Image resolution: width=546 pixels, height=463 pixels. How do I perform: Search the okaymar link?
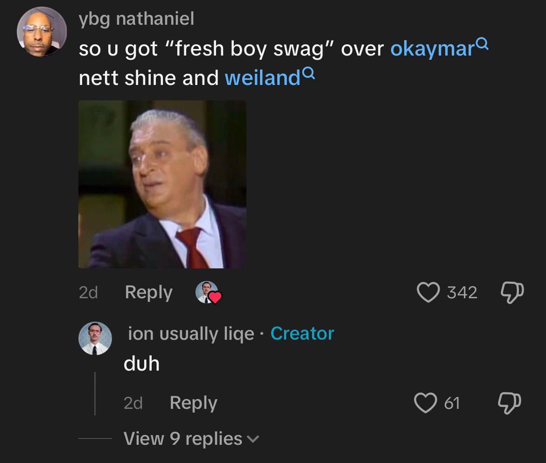coord(432,49)
